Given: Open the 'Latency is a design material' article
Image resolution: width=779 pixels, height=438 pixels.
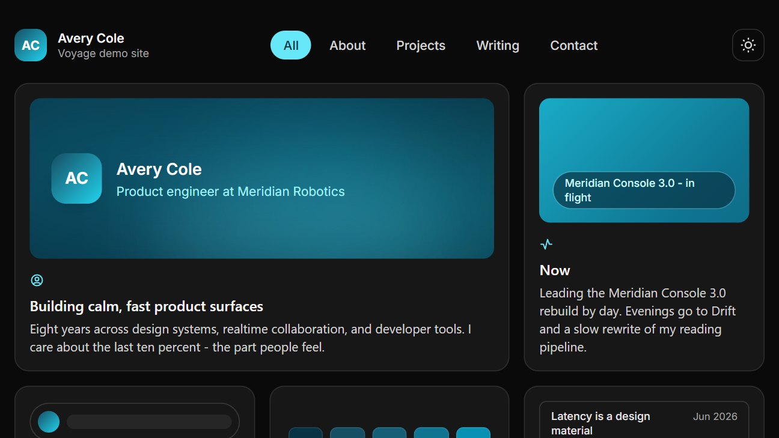Looking at the screenshot, I should (644, 423).
